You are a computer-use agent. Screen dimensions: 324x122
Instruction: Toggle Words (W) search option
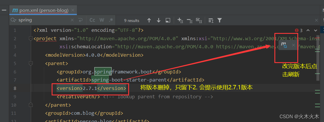pyautogui.click(x=102, y=20)
